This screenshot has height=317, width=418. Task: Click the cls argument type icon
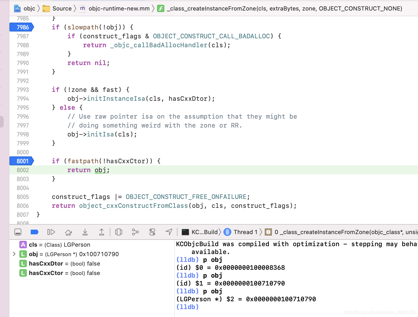click(x=23, y=245)
